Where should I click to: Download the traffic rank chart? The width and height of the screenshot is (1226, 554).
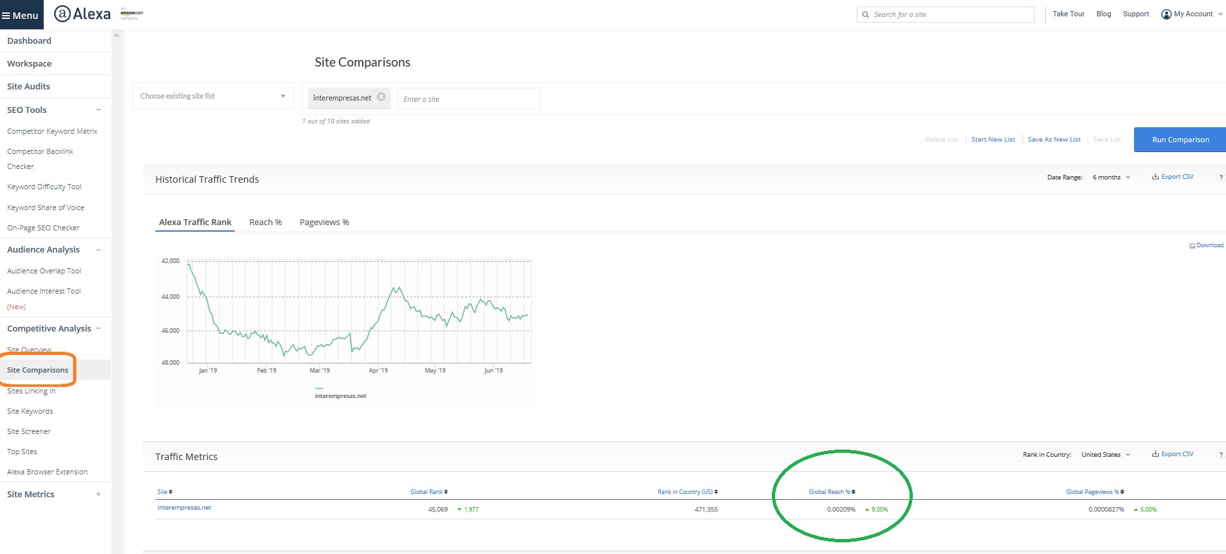point(1206,245)
